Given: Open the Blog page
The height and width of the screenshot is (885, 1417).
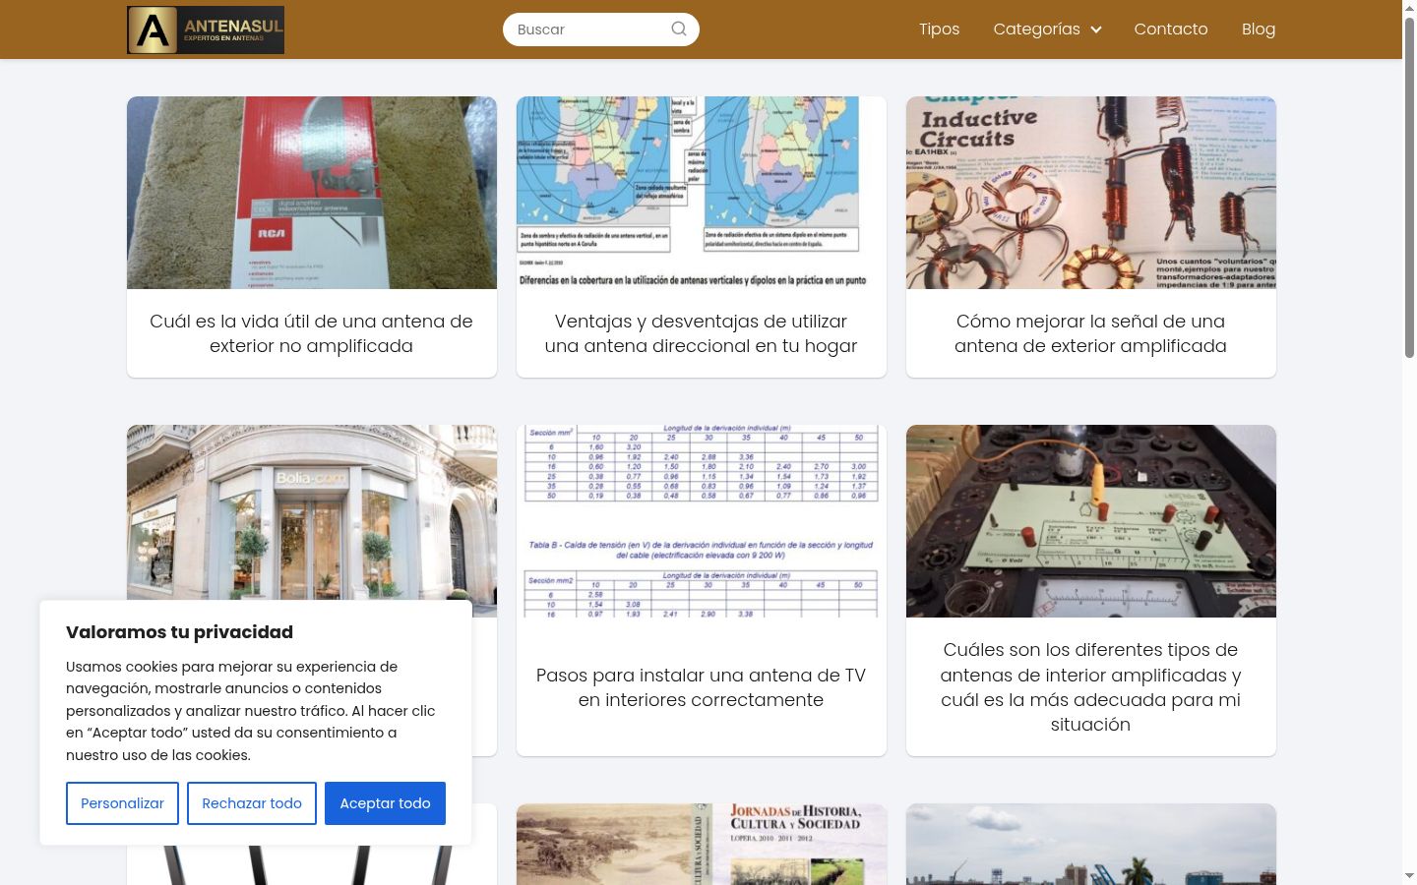Looking at the screenshot, I should [1259, 29].
